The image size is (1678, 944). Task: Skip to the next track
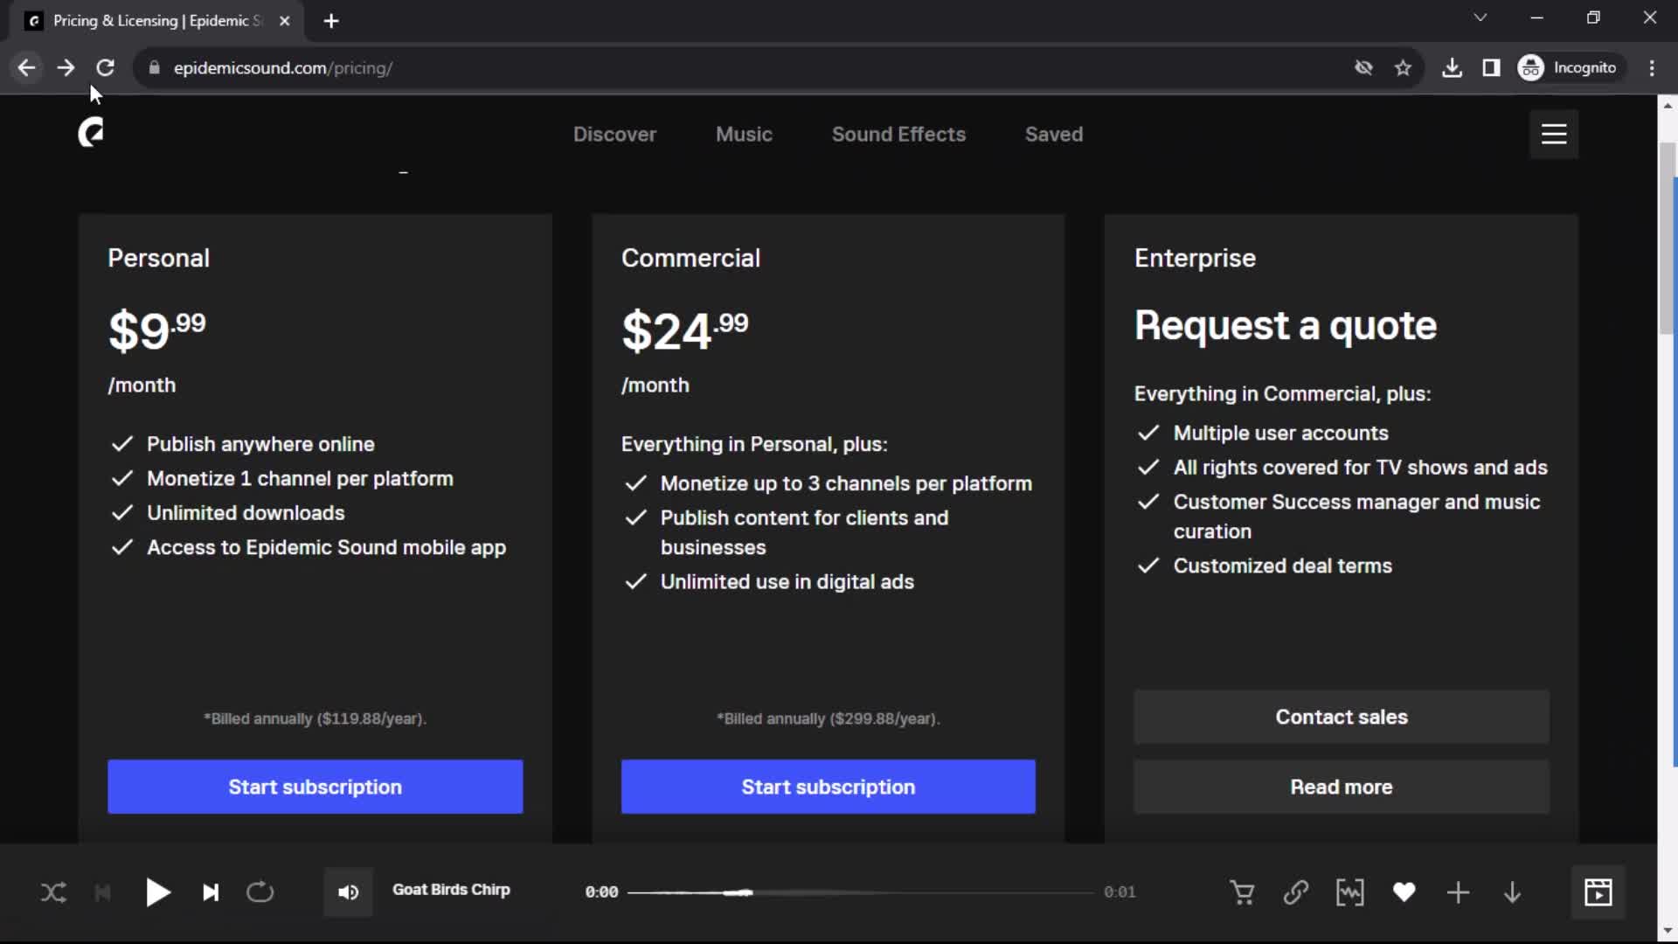tap(211, 892)
